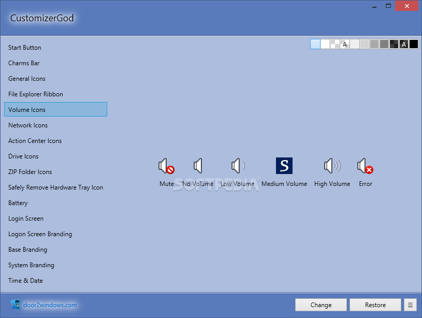Open Battery section
Image resolution: width=422 pixels, height=318 pixels.
coord(56,203)
